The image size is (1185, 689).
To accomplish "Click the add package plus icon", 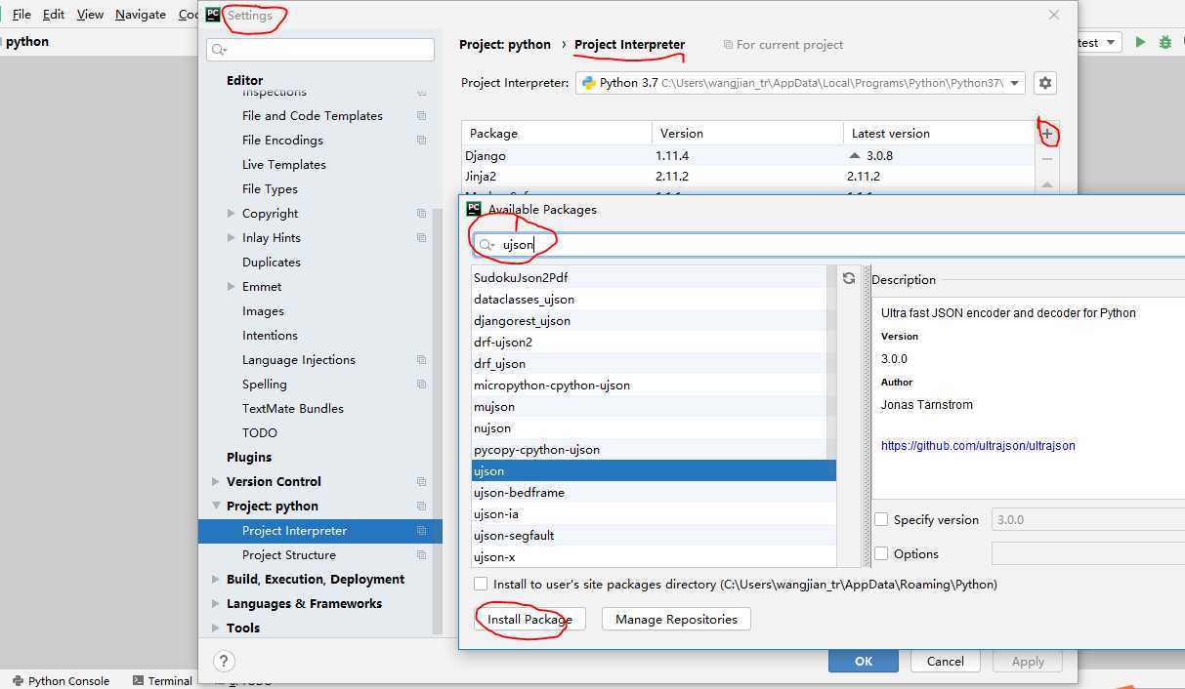I will (x=1047, y=134).
